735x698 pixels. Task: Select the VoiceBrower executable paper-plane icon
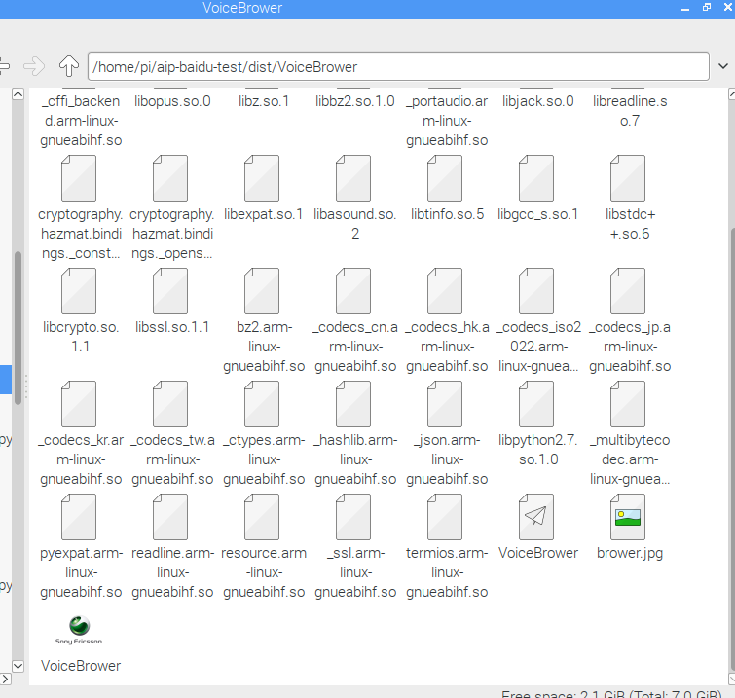536,518
